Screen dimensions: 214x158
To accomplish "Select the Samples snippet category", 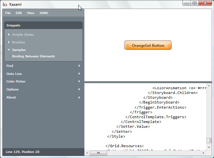I will 19,50.
